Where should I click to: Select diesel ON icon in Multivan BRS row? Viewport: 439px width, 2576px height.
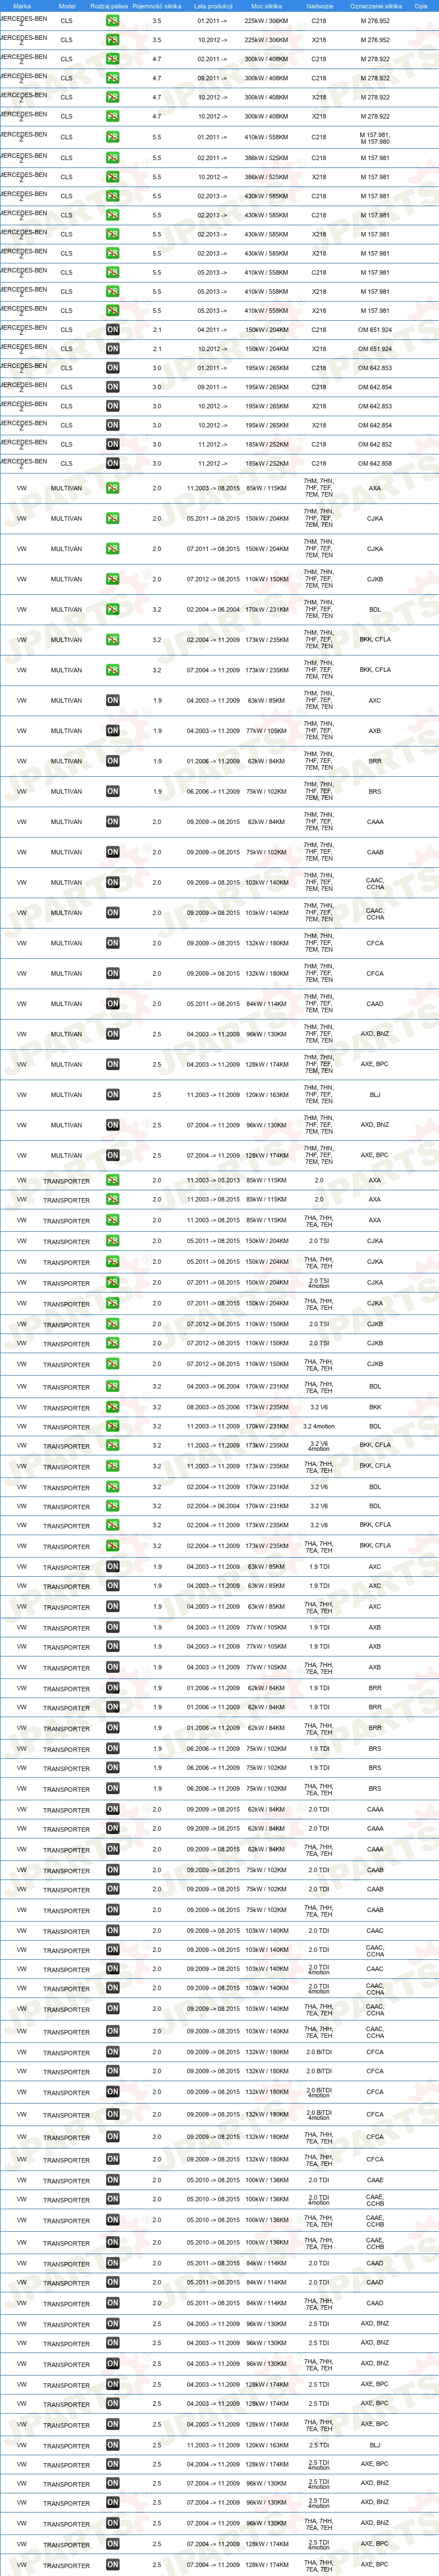[x=113, y=791]
